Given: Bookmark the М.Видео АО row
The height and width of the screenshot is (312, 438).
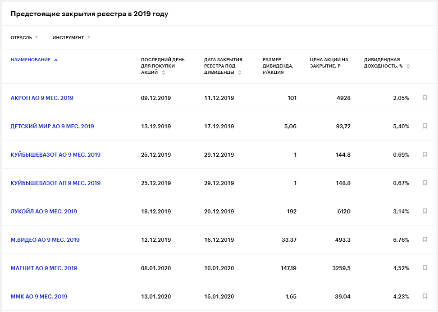Looking at the screenshot, I should coord(424,240).
